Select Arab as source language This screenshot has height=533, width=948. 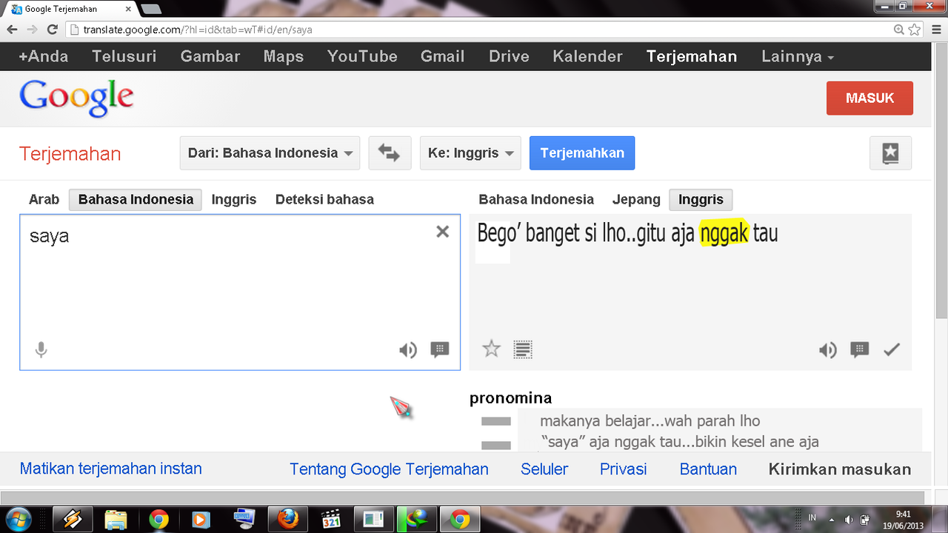coord(44,199)
